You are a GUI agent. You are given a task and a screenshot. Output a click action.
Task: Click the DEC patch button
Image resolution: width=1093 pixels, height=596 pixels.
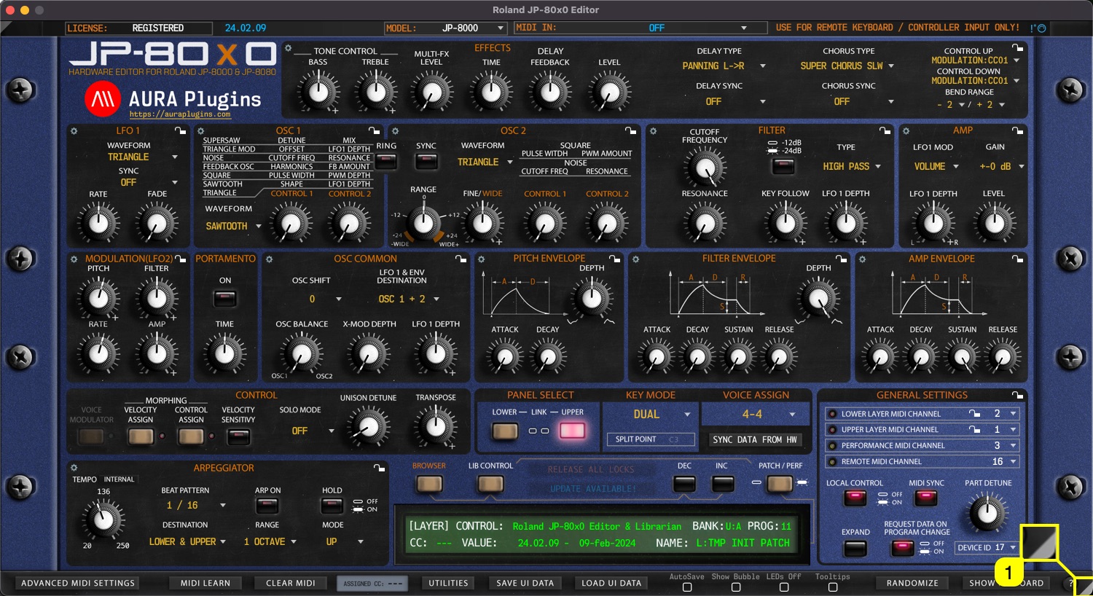[x=684, y=484]
